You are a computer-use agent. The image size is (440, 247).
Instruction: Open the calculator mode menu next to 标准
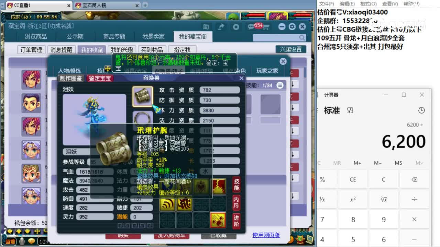350,110
